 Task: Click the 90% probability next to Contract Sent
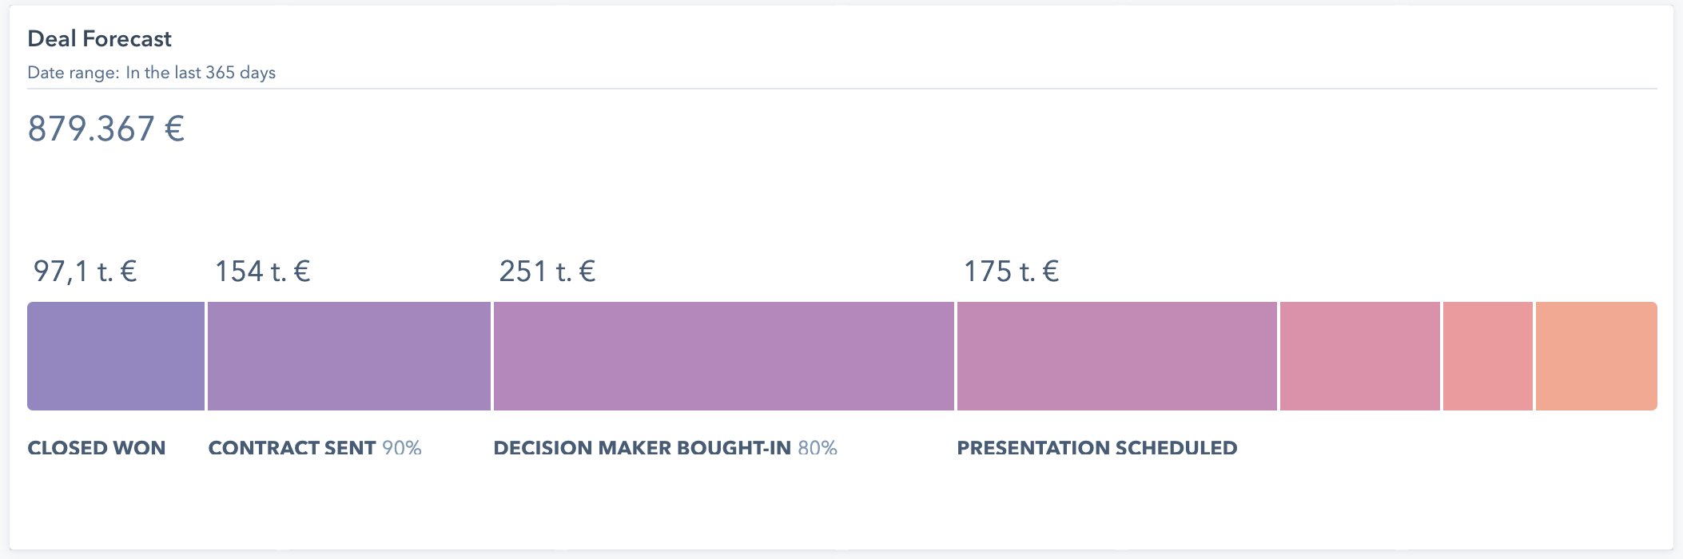tap(402, 448)
